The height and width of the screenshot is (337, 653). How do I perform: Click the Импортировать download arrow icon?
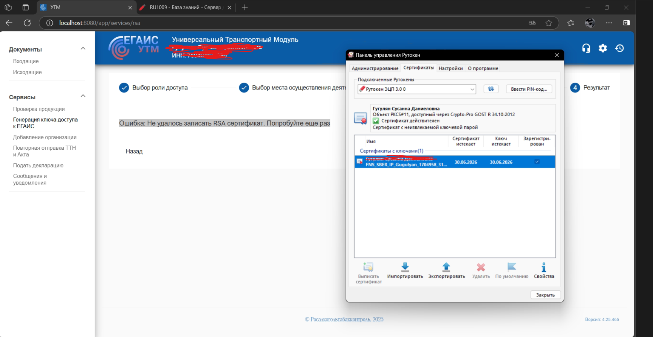(405, 267)
